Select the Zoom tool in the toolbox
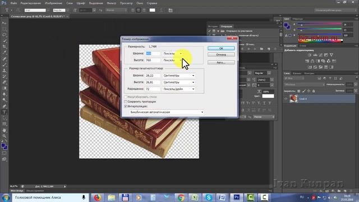359x202 pixels. [x=4, y=136]
